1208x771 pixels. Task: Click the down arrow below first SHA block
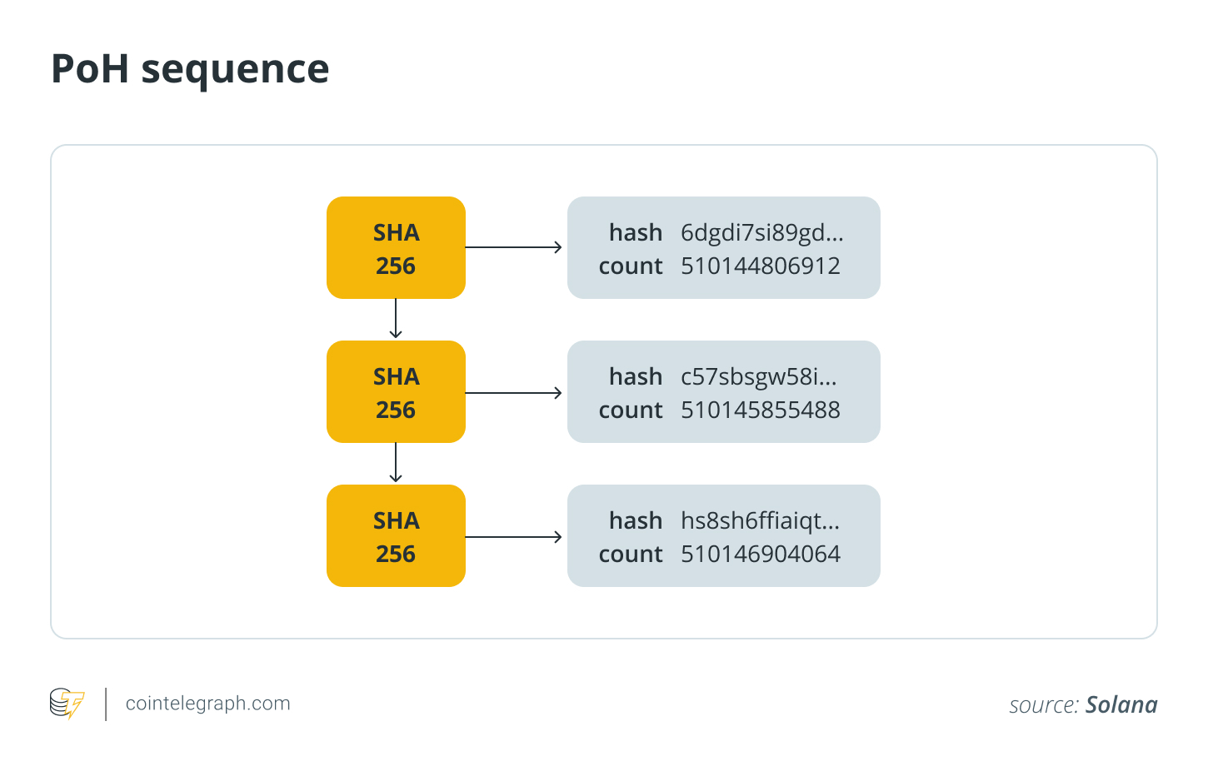pyautogui.click(x=396, y=319)
